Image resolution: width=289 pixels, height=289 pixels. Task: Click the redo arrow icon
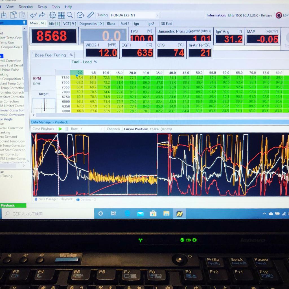coord(42,15)
